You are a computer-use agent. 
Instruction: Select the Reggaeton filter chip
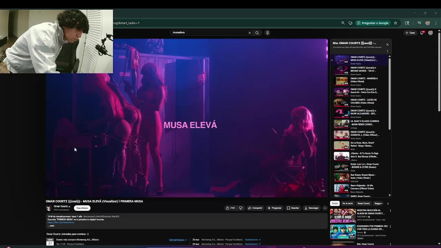pyautogui.click(x=378, y=204)
